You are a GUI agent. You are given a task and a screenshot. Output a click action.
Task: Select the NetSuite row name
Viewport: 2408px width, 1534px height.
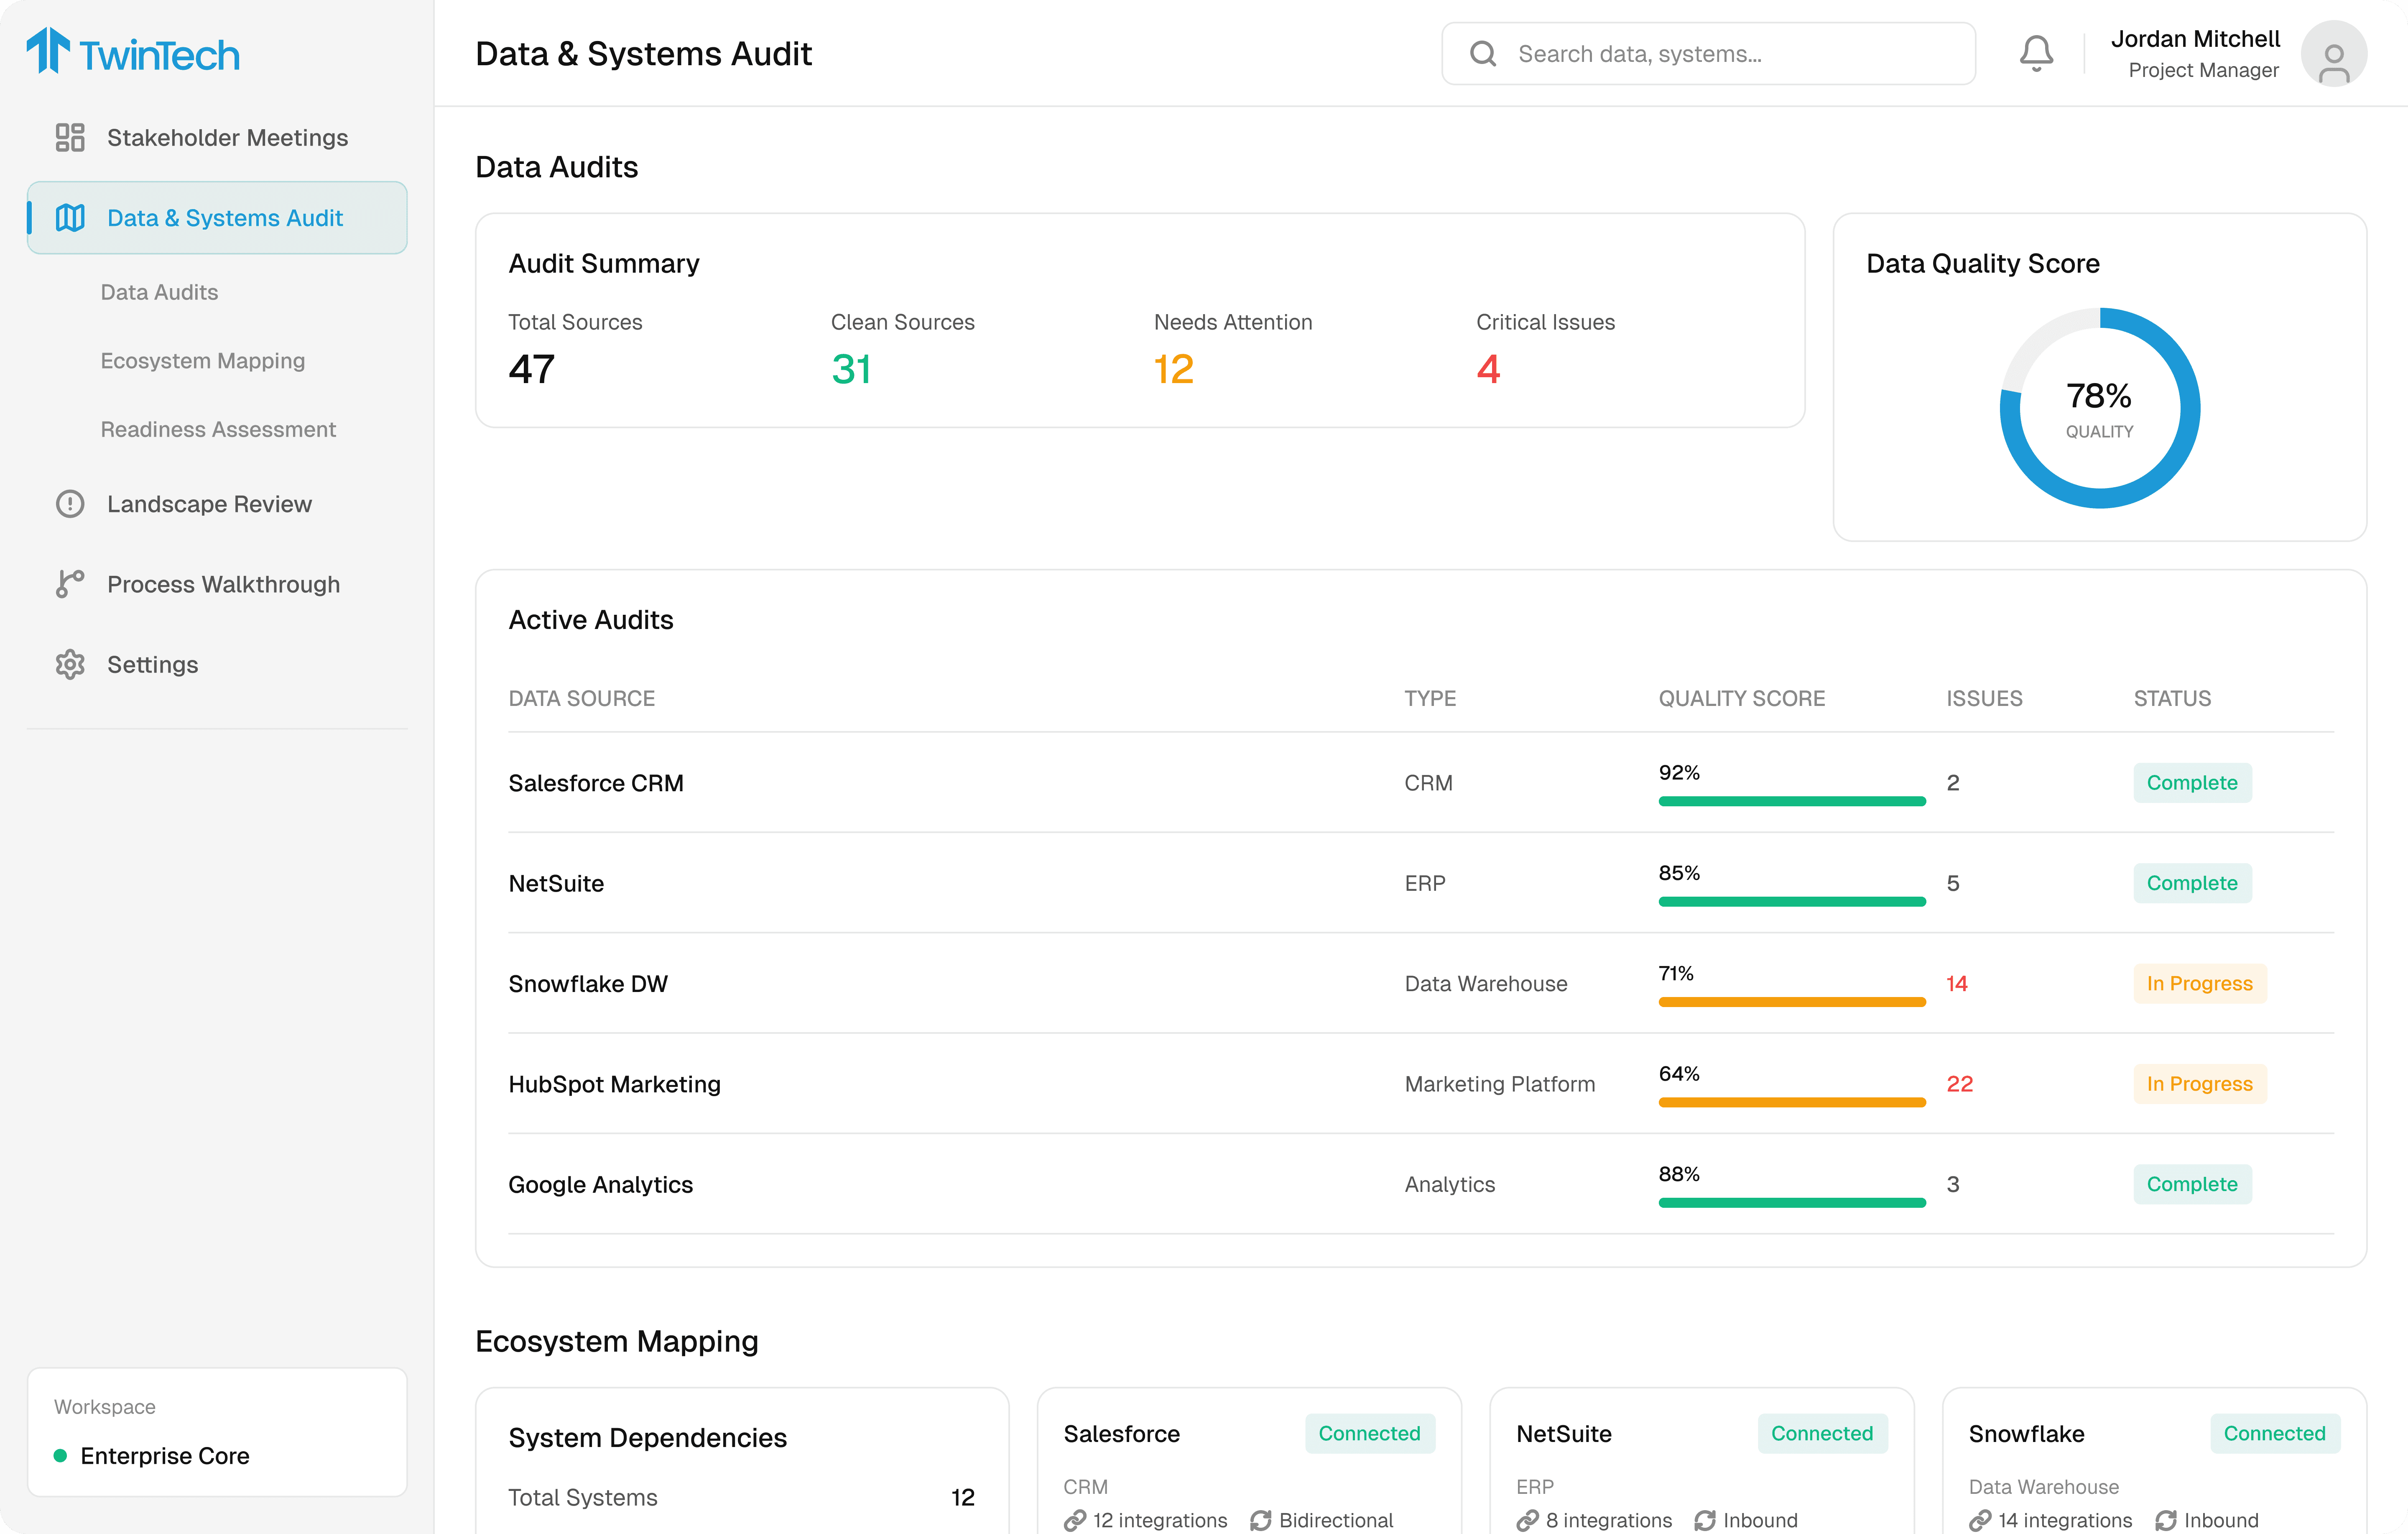pyautogui.click(x=556, y=884)
